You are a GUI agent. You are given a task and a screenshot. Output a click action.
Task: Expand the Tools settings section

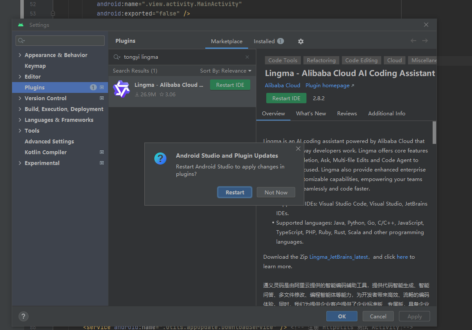pos(20,131)
